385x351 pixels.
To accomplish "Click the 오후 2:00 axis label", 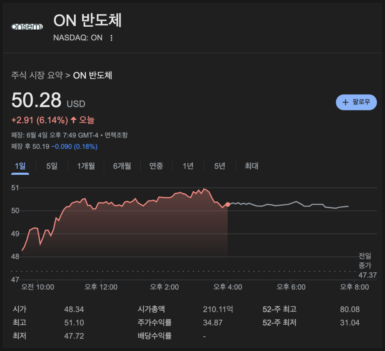I will [x=164, y=287].
